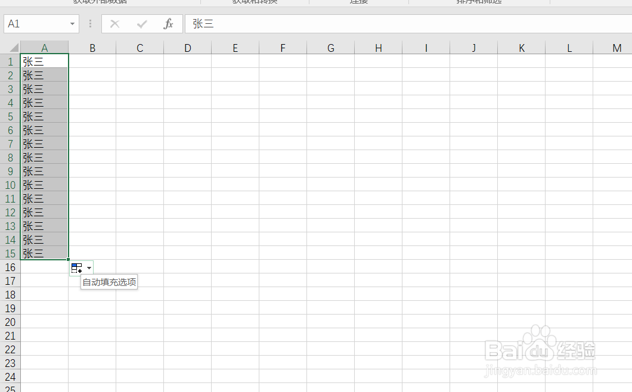
Task: Click cell A11 containing 张三
Action: point(44,198)
